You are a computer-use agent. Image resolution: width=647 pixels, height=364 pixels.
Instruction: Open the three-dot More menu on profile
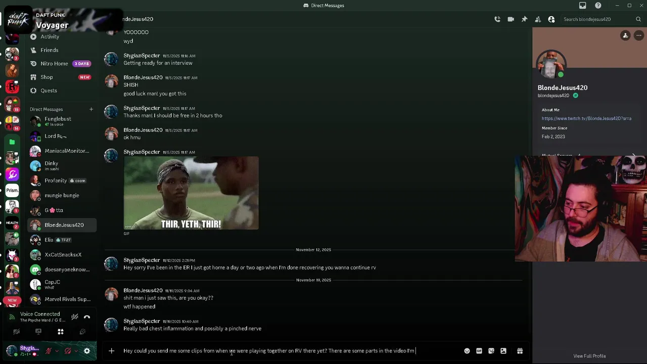pyautogui.click(x=639, y=35)
